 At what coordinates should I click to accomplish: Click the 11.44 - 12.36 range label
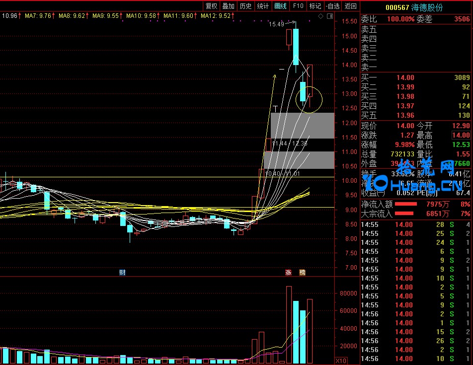pos(290,144)
